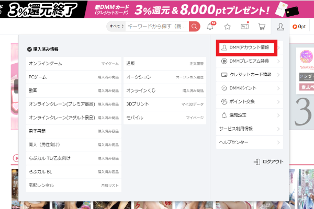The image size is (314, 209).
Task: Click the ログアウト logout button
Action: 268,162
